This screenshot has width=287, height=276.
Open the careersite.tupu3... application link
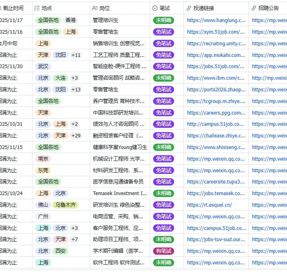coord(216,181)
